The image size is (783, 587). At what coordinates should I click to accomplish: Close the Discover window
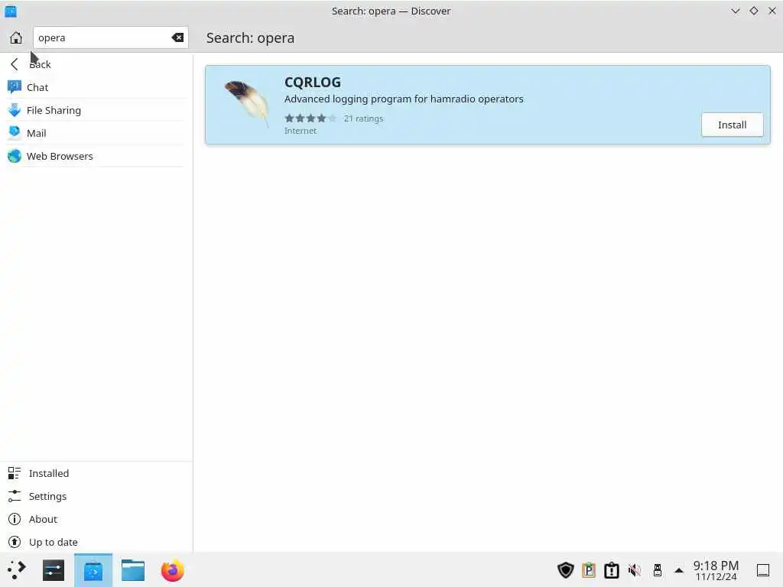click(772, 11)
